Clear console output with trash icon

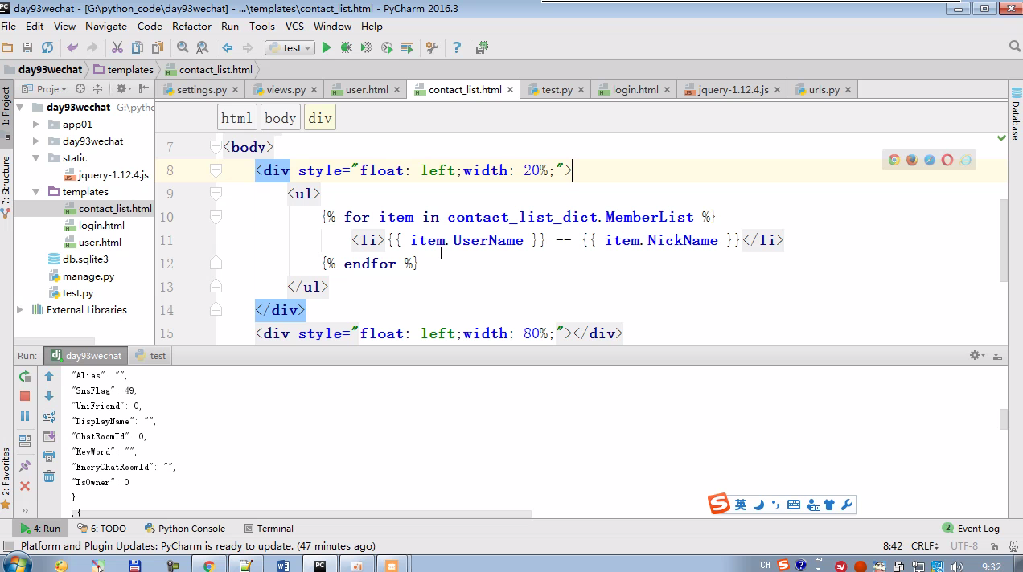[49, 476]
